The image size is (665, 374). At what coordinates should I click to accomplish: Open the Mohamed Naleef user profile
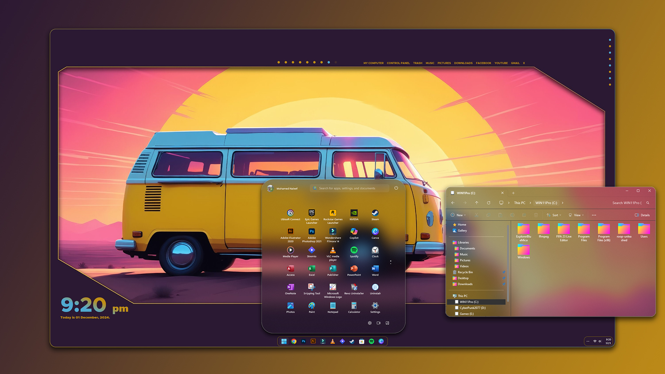[x=283, y=188]
